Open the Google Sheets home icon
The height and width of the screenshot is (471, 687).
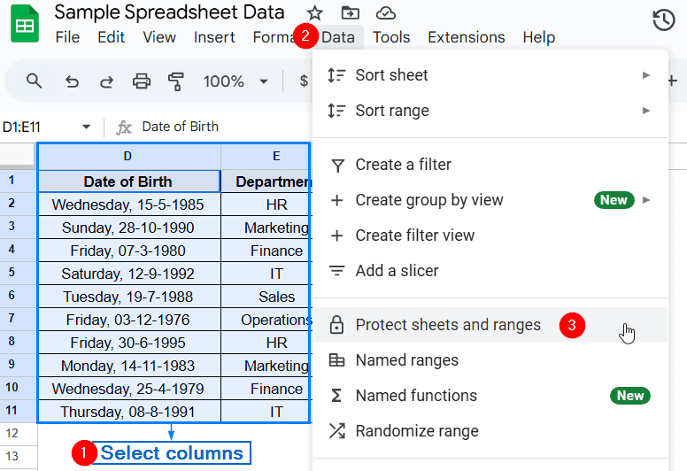click(x=25, y=23)
